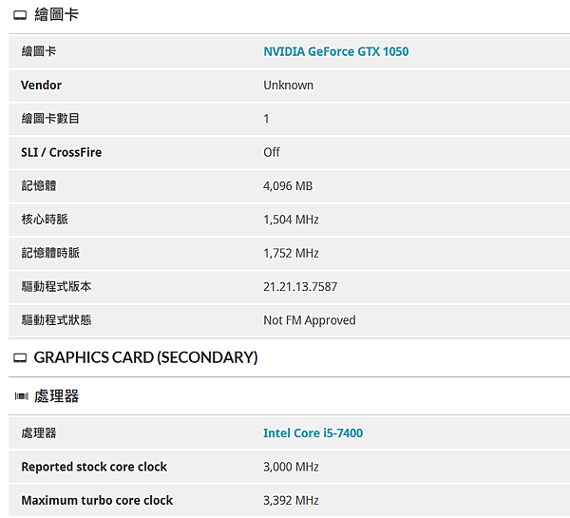Click the chip icon beside 處理器 heading
The image size is (570, 518).
click(22, 396)
